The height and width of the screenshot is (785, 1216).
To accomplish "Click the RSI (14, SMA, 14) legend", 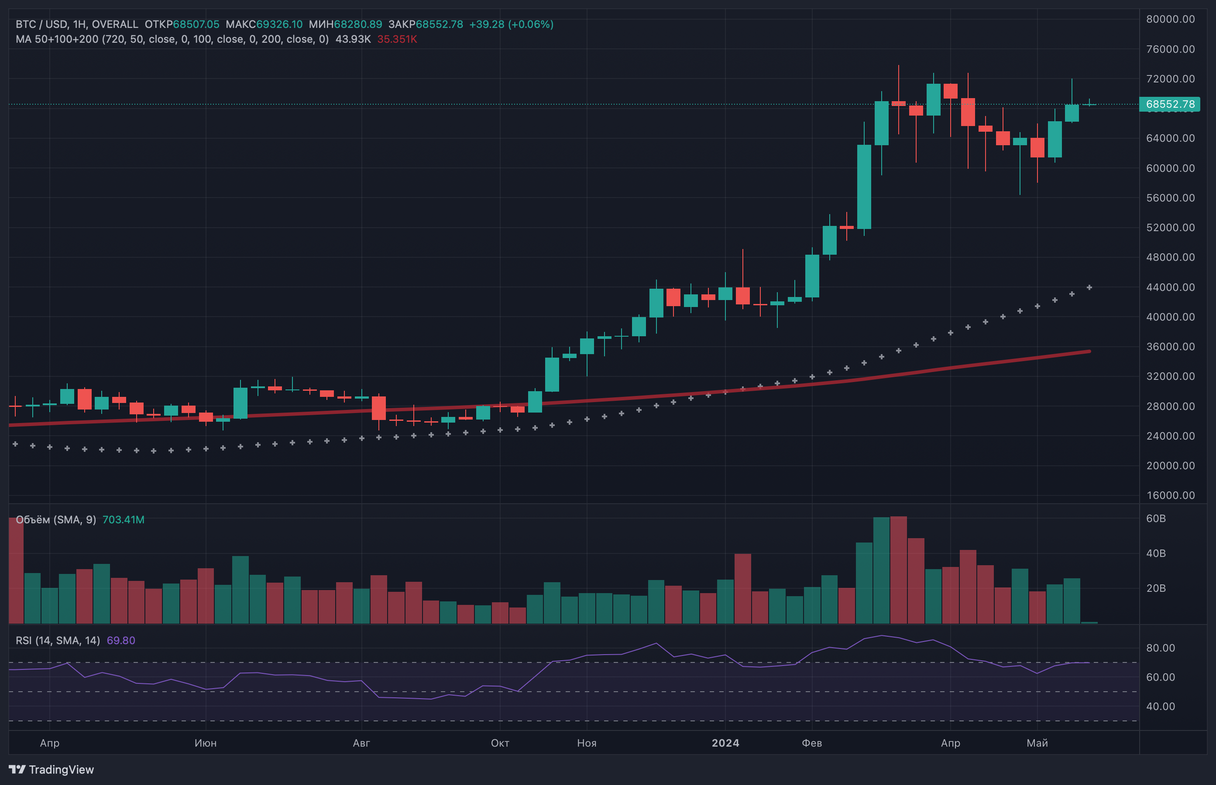I will click(58, 640).
